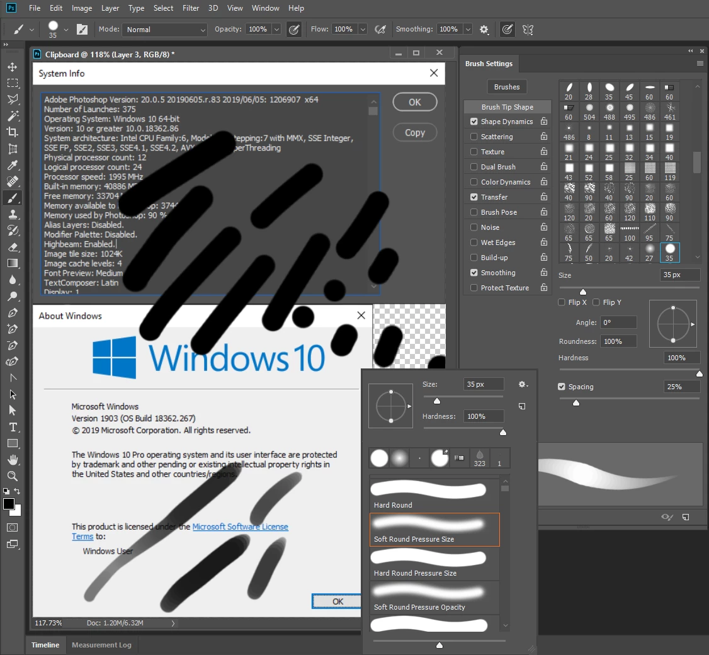Screen dimensions: 709x655
Task: Swap foreground and background colors
Action: pyautogui.click(x=17, y=491)
